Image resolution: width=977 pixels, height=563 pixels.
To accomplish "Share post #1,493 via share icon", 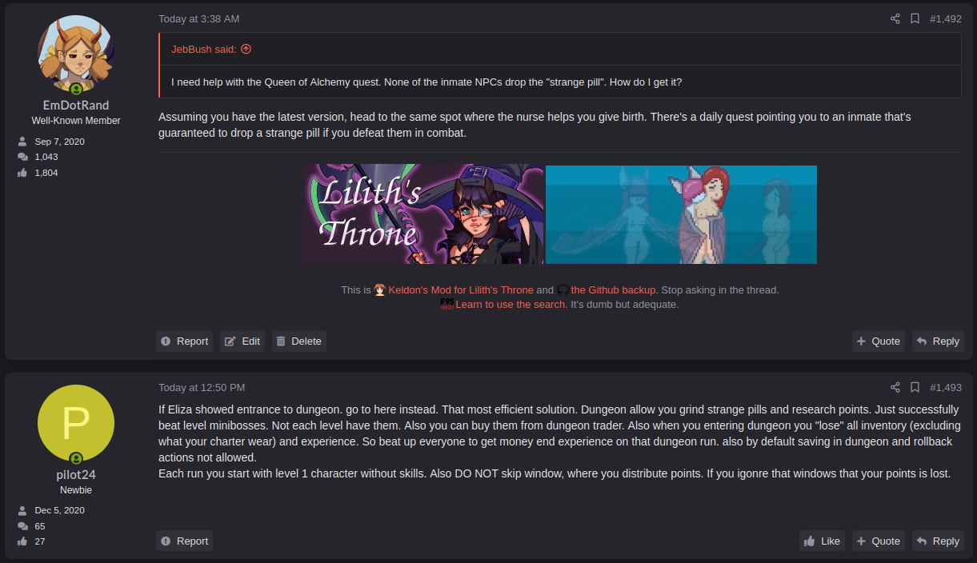I will tap(895, 387).
